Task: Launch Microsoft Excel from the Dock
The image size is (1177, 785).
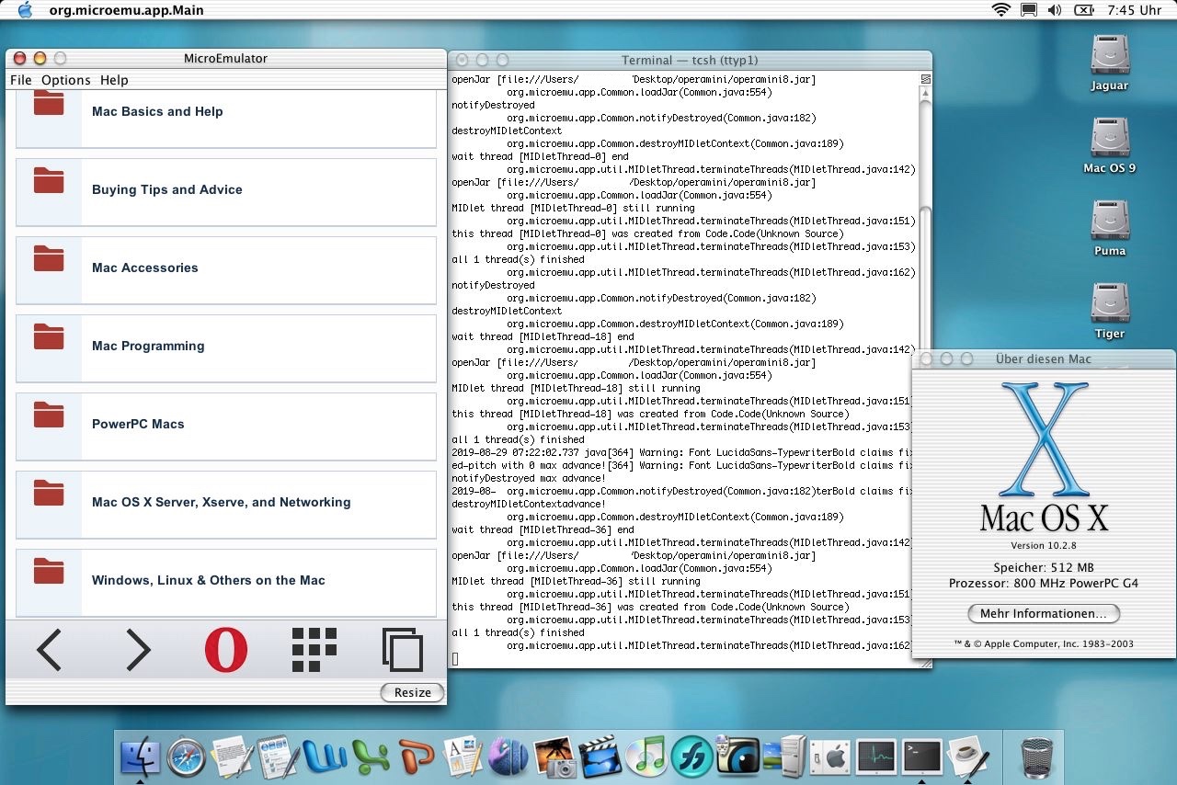Action: 371,757
